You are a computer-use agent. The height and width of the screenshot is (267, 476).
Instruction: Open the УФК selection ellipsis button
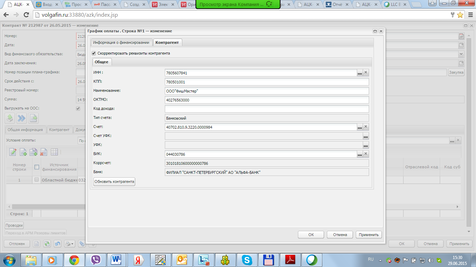[x=366, y=145]
